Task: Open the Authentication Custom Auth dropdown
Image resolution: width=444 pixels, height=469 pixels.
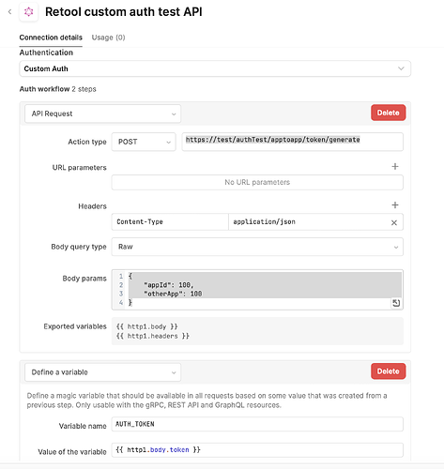Action: 215,68
